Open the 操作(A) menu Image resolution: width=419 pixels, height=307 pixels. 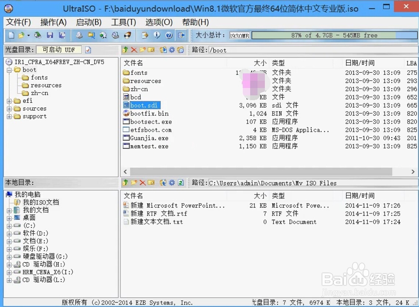click(54, 22)
